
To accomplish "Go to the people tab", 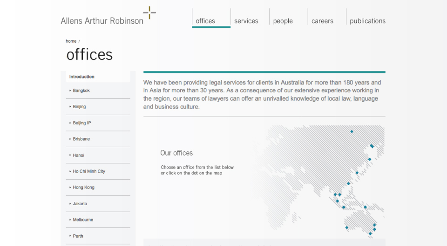I will click(x=283, y=21).
